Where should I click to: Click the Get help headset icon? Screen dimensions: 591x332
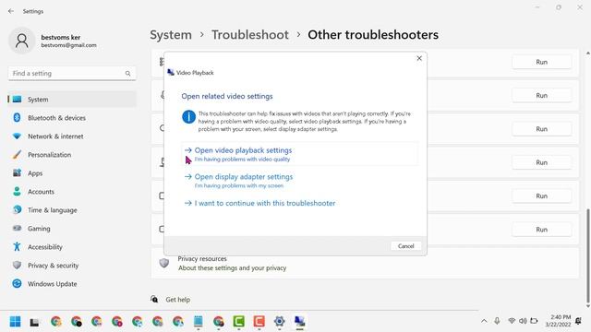tap(154, 299)
